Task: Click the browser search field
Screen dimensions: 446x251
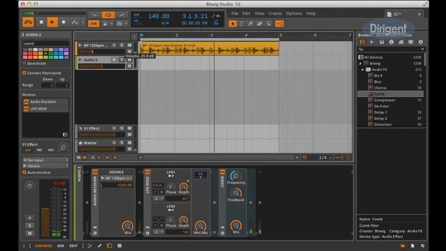Action: (x=392, y=49)
